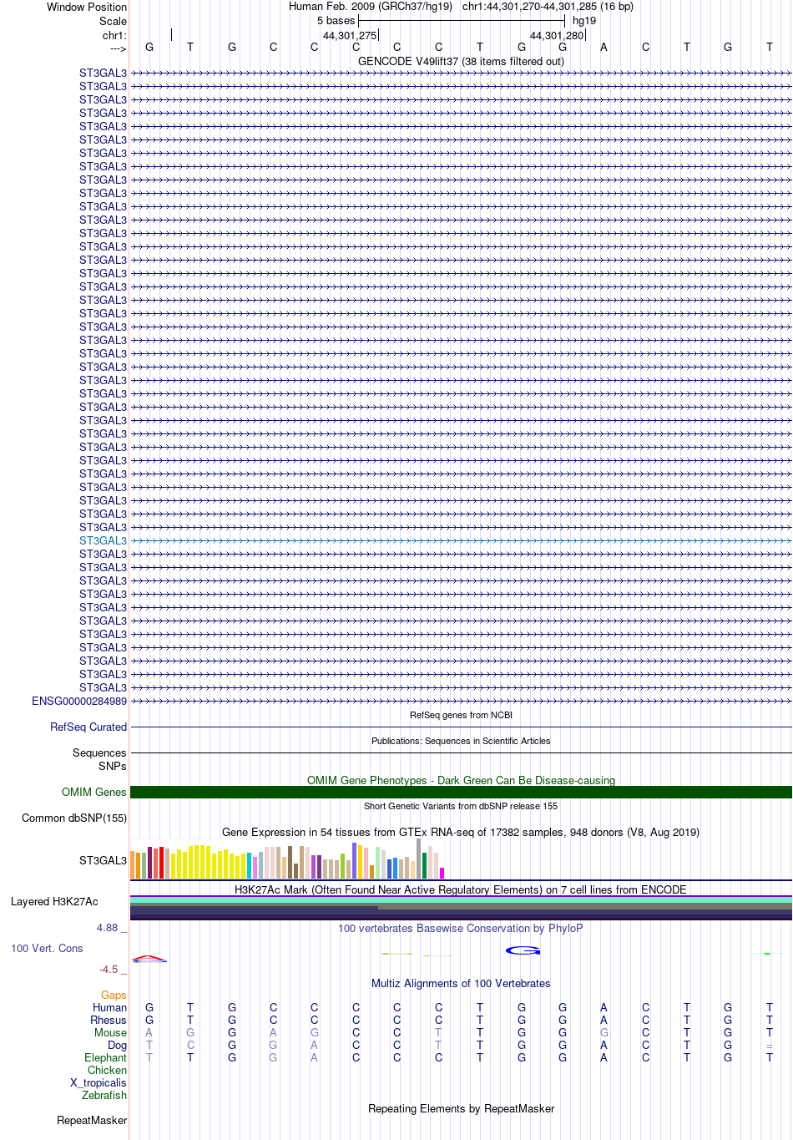Click the Sequences SNPs publications label

(x=99, y=759)
